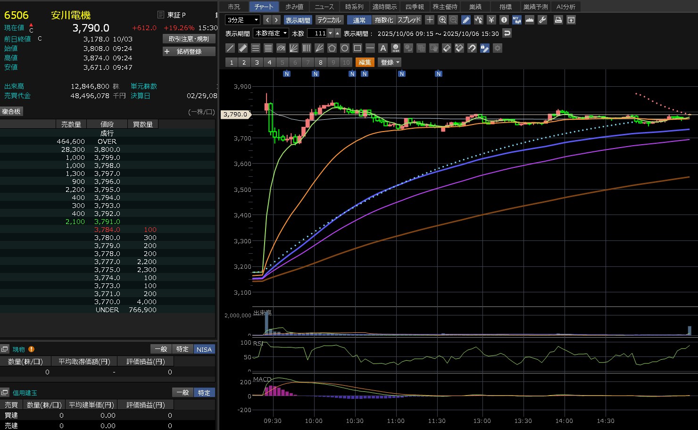Toggle the drawing lock pencil icon
Image resolution: width=698 pixels, height=430 pixels.
(484, 48)
